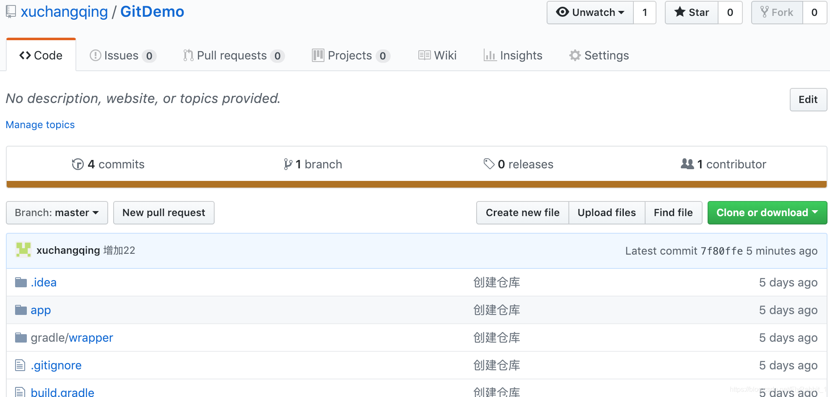
Task: Open the xuchangqing user profile link
Action: coord(64,12)
